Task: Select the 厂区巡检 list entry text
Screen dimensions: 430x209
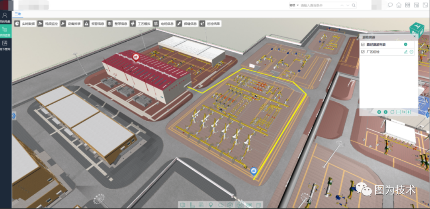Action: [373, 52]
